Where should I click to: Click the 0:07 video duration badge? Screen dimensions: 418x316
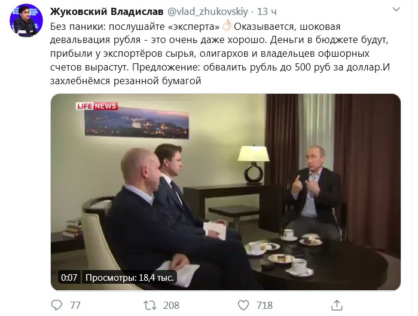[69, 278]
